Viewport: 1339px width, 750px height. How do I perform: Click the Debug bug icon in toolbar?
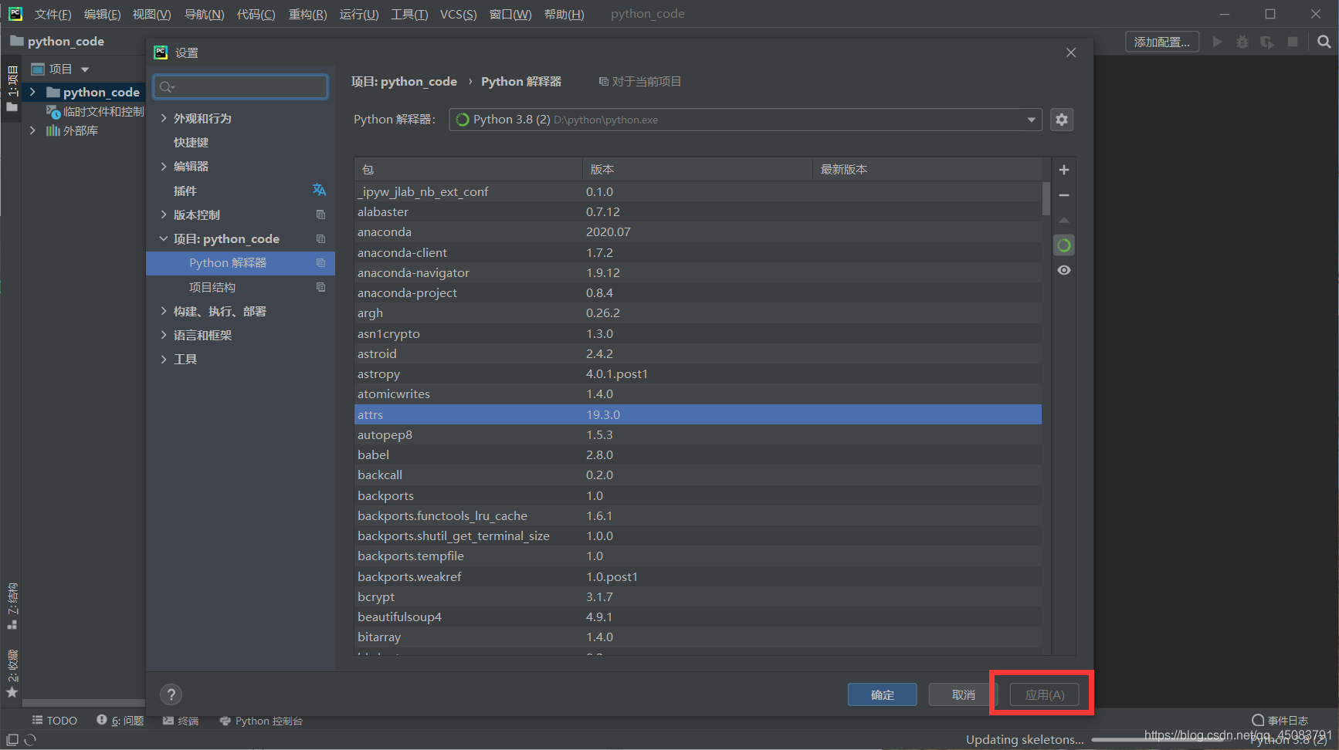1242,42
